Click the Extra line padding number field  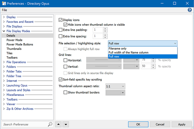[98, 30]
